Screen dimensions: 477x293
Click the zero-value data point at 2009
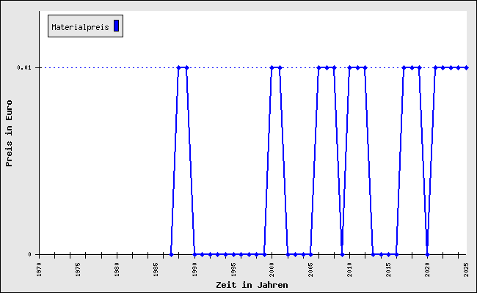[x=342, y=254]
